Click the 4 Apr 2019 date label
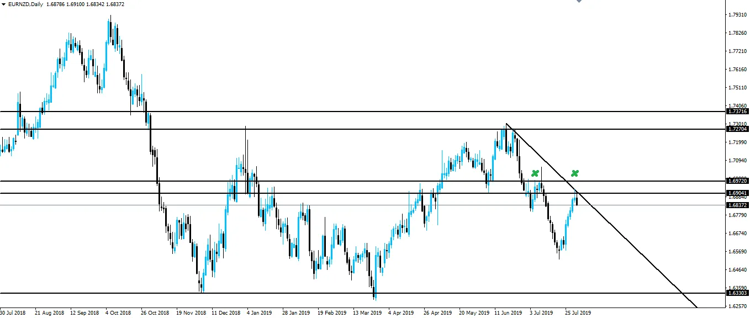The height and width of the screenshot is (318, 750). pos(402,312)
